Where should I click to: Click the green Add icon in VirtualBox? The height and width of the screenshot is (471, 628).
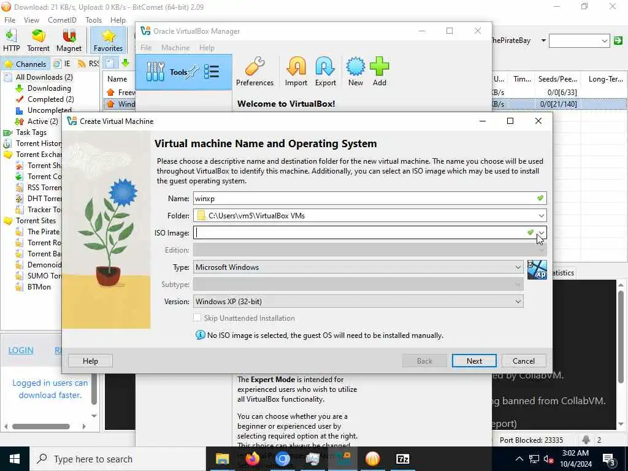coord(379,72)
